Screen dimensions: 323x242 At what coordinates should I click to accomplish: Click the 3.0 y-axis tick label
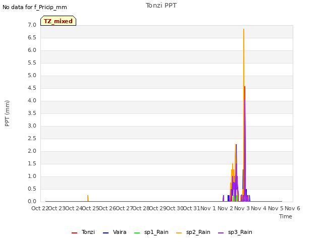click(32, 126)
